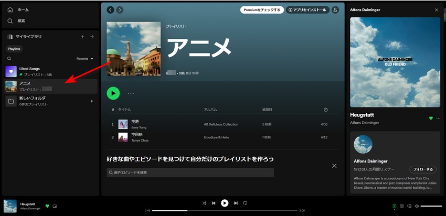This screenshot has height=216, width=446.
Task: Click フォローする follow button
Action: click(x=423, y=169)
